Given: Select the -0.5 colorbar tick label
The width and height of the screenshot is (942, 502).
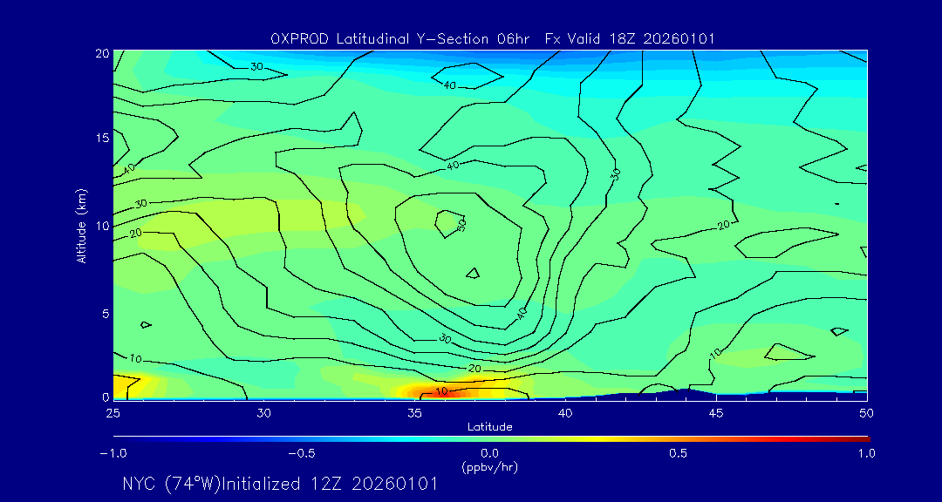Looking at the screenshot, I should tap(301, 452).
